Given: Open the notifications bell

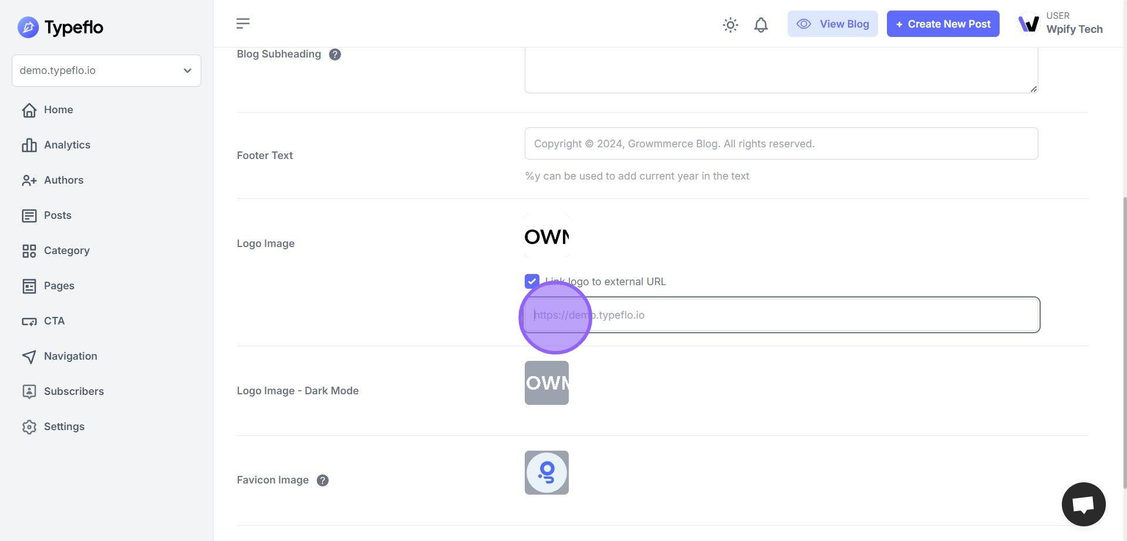Looking at the screenshot, I should [x=761, y=25].
